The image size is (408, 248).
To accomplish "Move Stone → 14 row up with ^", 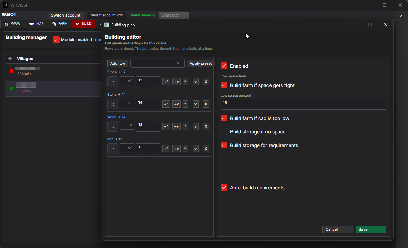I will click(185, 104).
